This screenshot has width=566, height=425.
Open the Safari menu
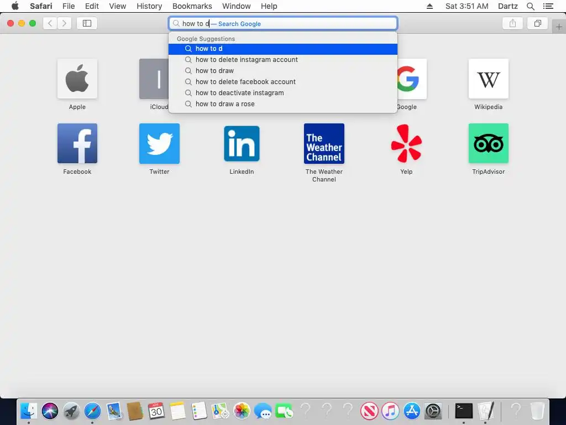(41, 6)
